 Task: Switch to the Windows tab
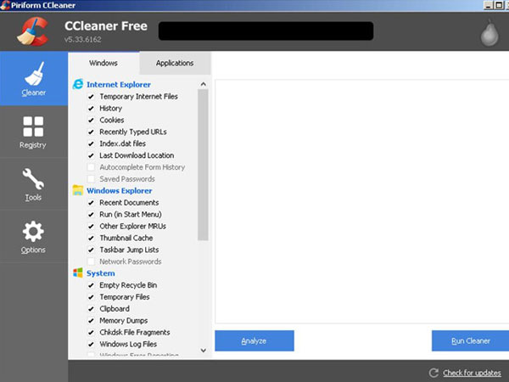point(103,63)
